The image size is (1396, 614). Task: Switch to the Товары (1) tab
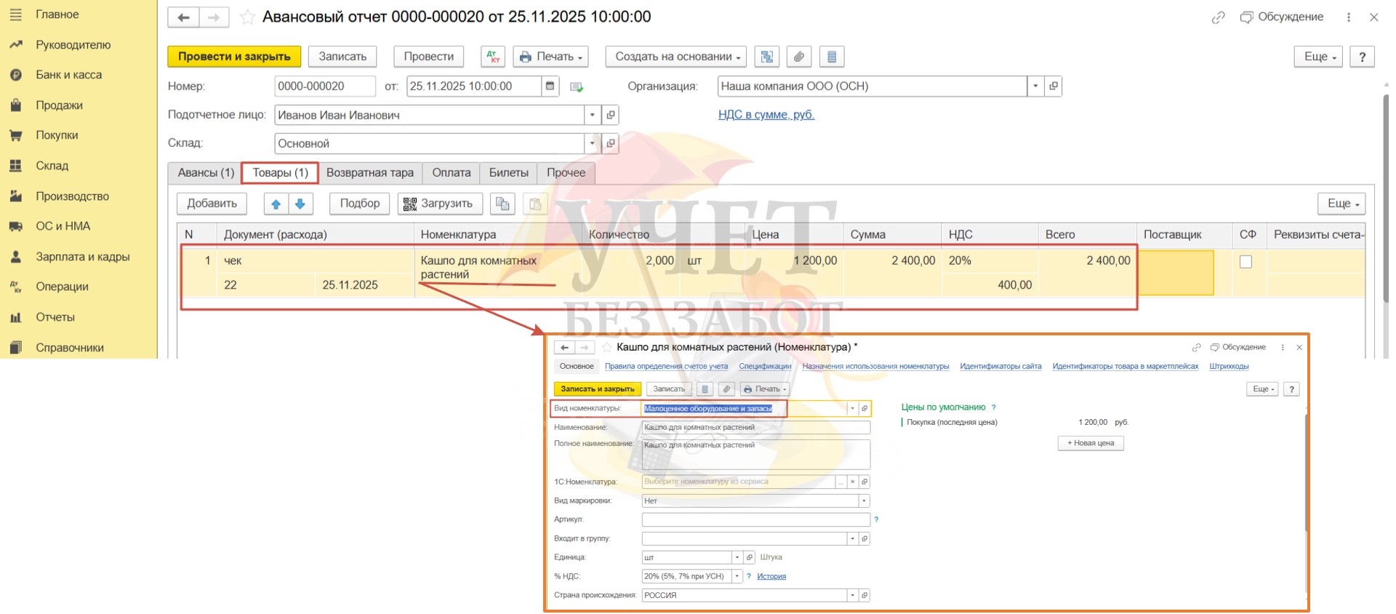pyautogui.click(x=281, y=173)
